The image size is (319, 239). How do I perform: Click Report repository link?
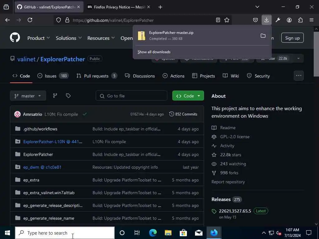[x=228, y=182]
